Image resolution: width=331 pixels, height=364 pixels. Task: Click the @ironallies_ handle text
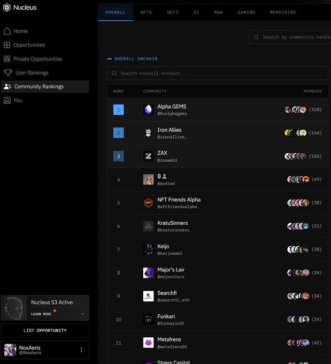point(172,137)
